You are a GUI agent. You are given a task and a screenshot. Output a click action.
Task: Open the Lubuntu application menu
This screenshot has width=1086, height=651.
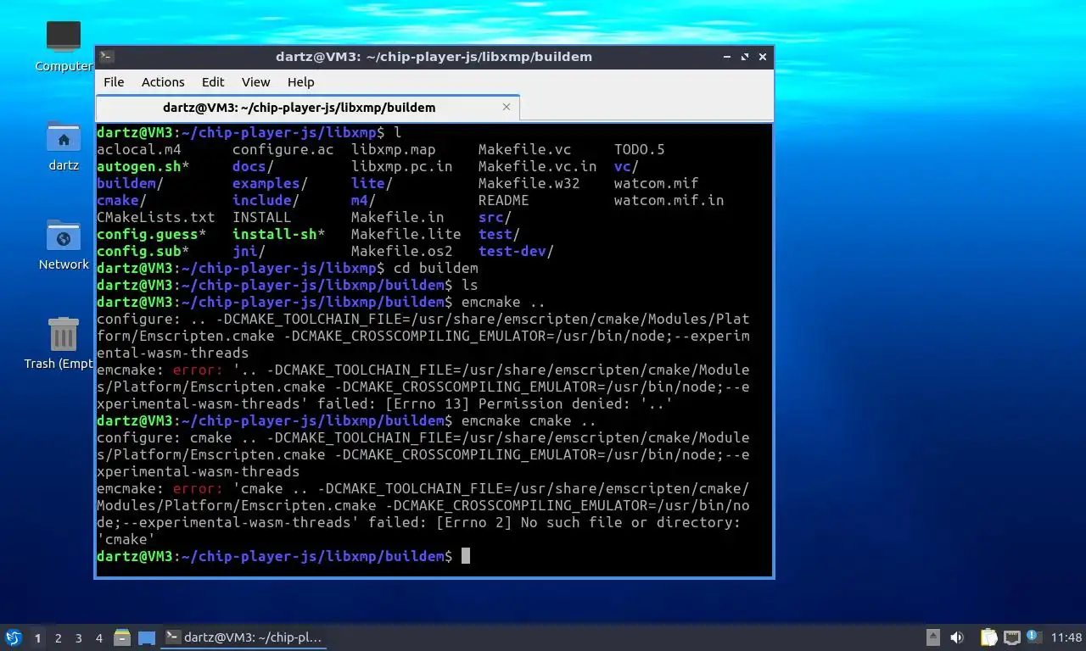pyautogui.click(x=14, y=637)
